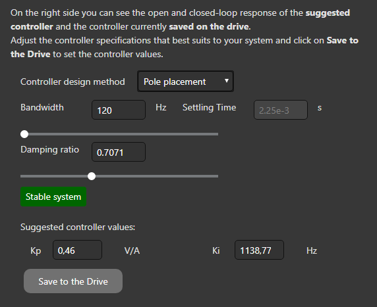Click Save to the Drive button
The image size is (377, 307).
coord(73,281)
